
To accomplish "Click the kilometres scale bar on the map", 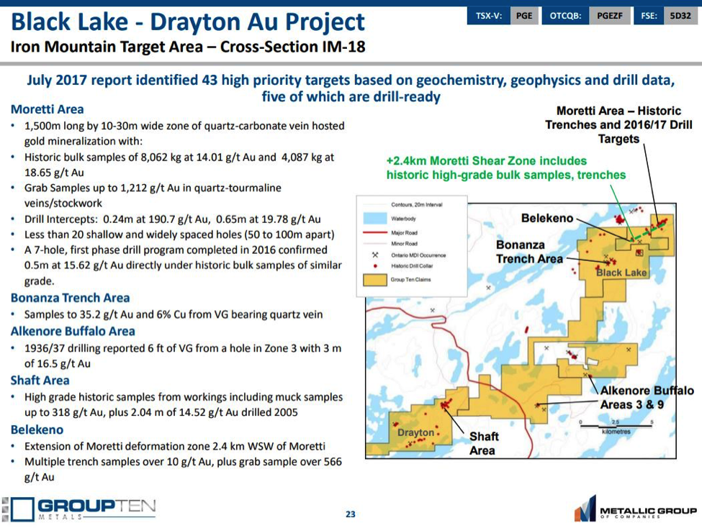I will [616, 427].
